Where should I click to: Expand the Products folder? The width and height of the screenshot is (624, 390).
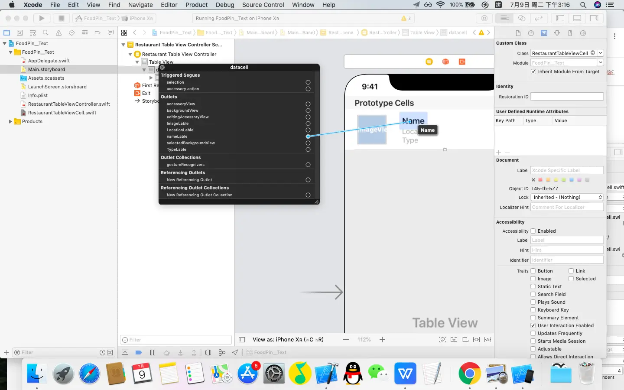[10, 121]
